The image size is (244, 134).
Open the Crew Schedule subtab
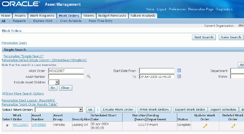pyautogui.click(x=71, y=21)
